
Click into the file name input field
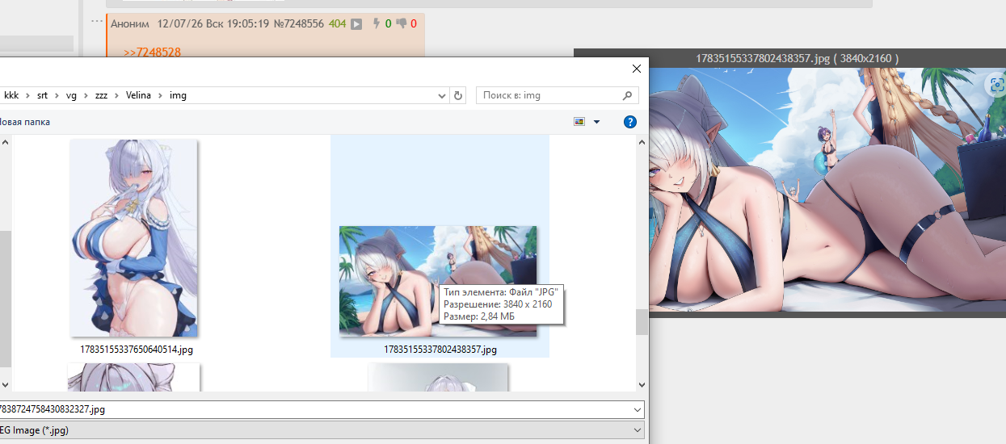pyautogui.click(x=315, y=409)
